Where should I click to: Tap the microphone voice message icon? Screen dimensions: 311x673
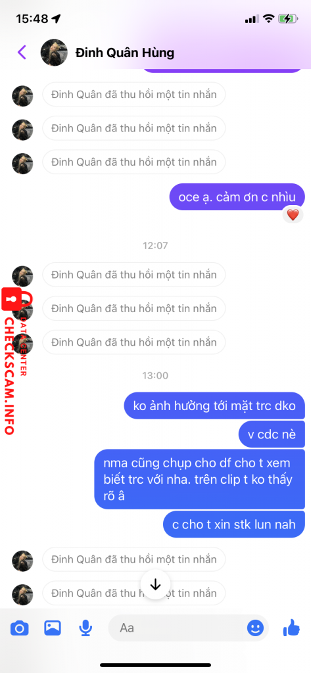coord(85,628)
